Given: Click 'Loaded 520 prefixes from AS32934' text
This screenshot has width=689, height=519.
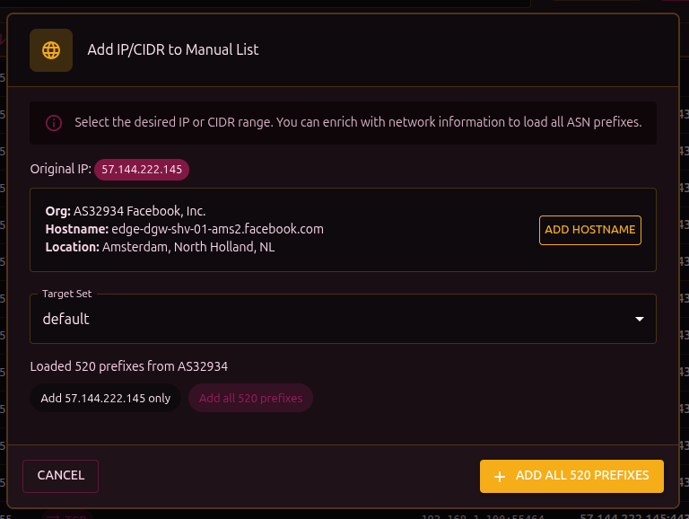Looking at the screenshot, I should tap(129, 366).
